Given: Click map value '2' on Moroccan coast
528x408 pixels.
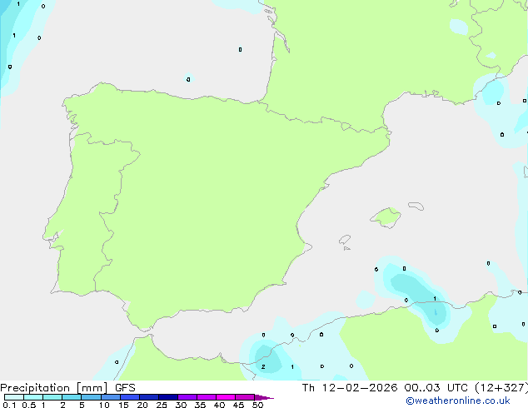Looking at the screenshot, I should tap(263, 366).
